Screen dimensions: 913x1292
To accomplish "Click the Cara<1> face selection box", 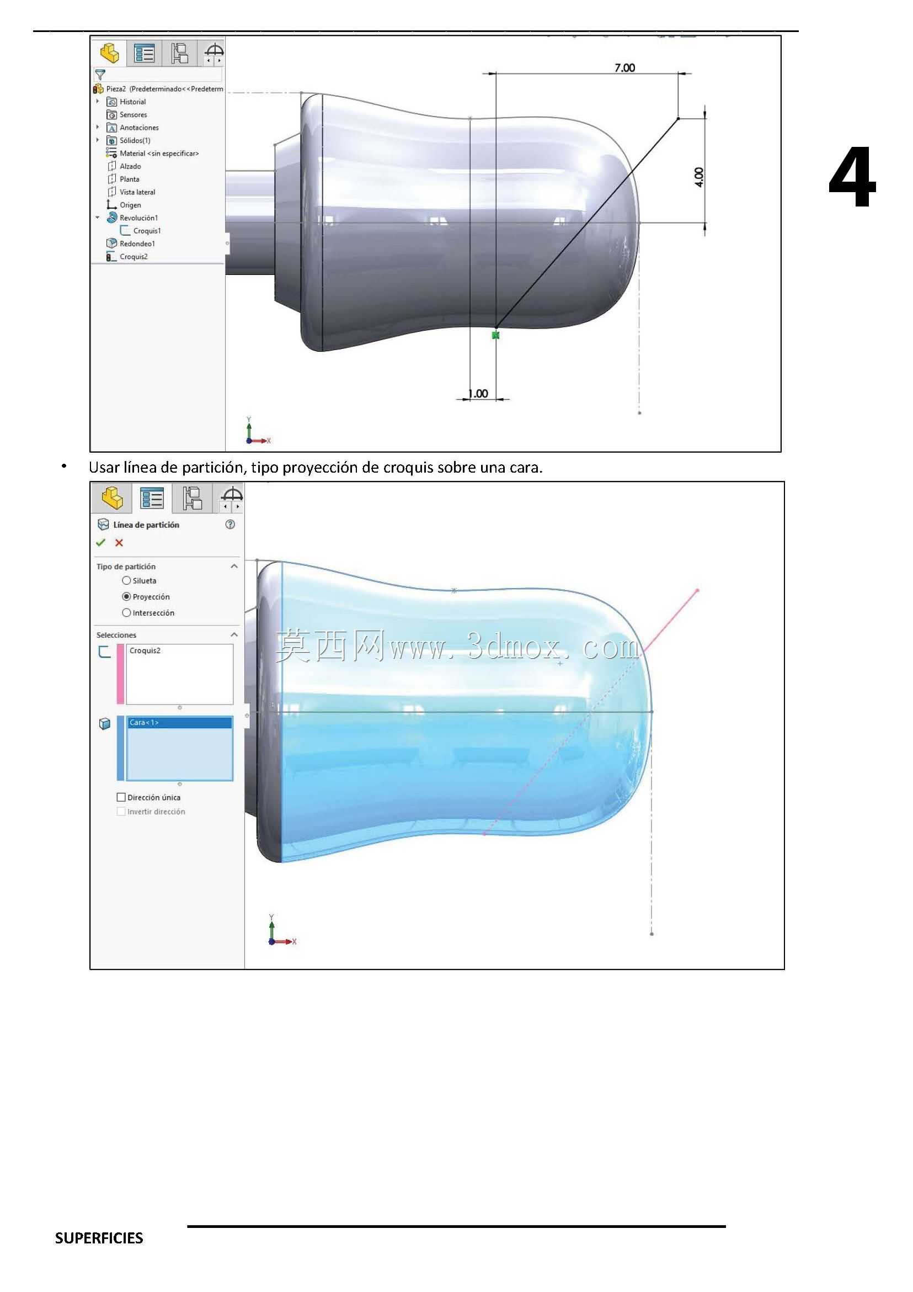I will click(x=180, y=748).
